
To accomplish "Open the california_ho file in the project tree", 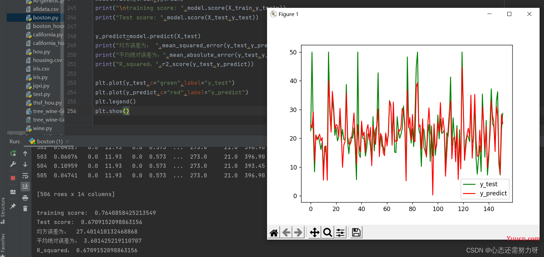I will [49, 43].
